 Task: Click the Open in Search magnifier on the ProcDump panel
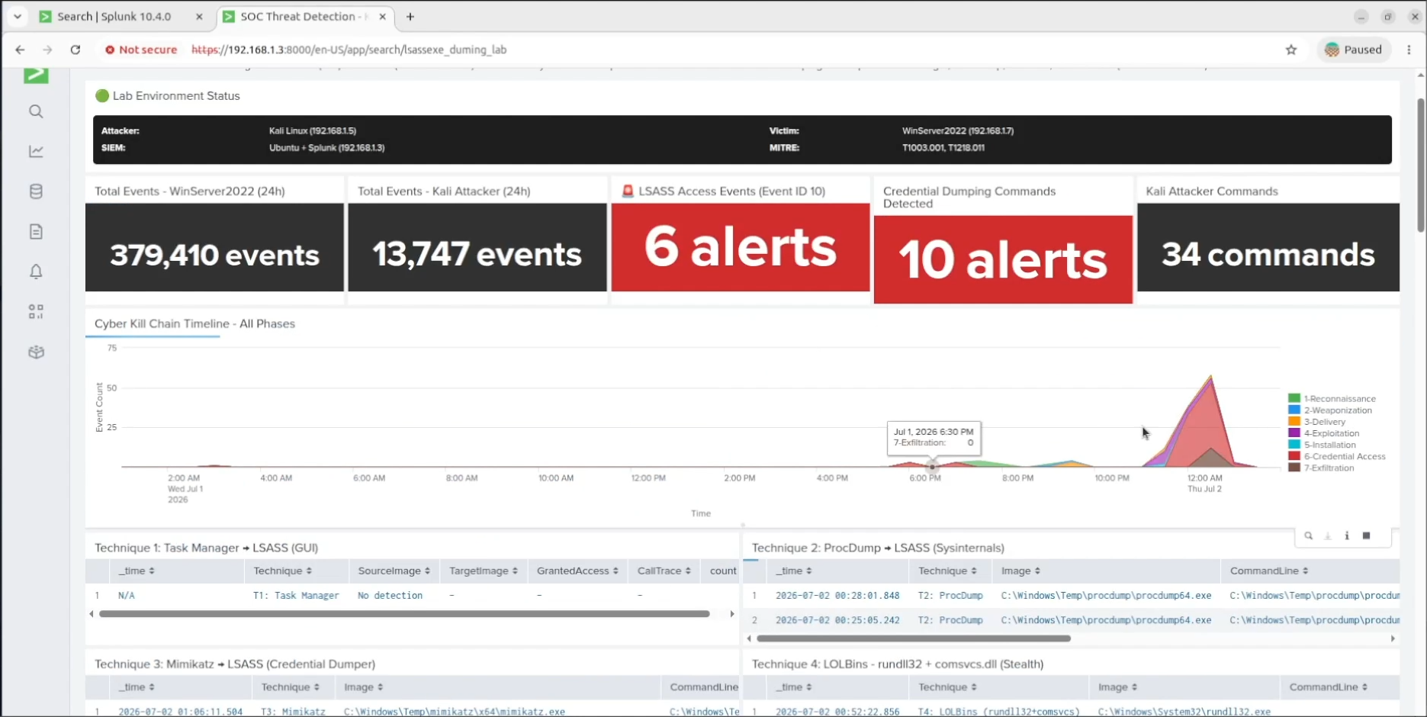1309,536
